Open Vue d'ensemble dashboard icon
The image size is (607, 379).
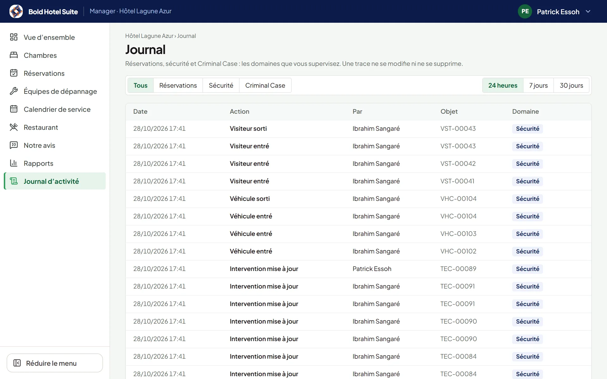(x=14, y=37)
